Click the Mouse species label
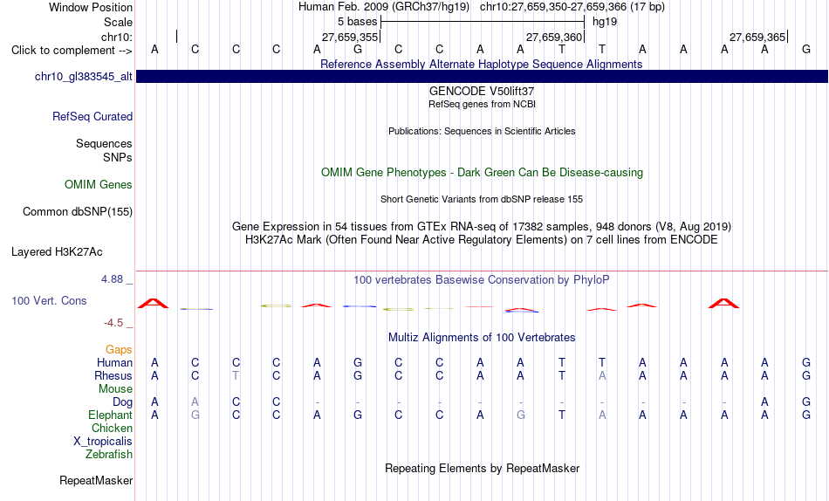 point(115,389)
